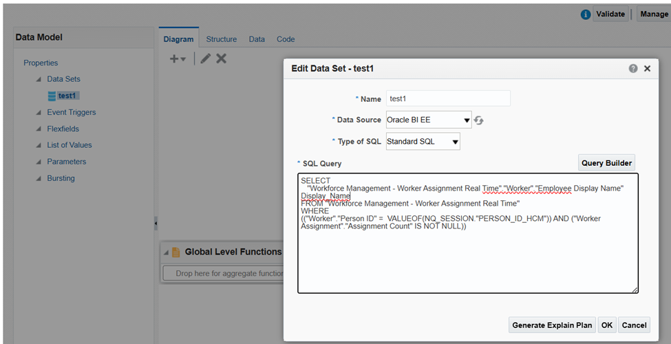Select Parameters in the tree
This screenshot has height=344, width=671.
[x=66, y=162]
